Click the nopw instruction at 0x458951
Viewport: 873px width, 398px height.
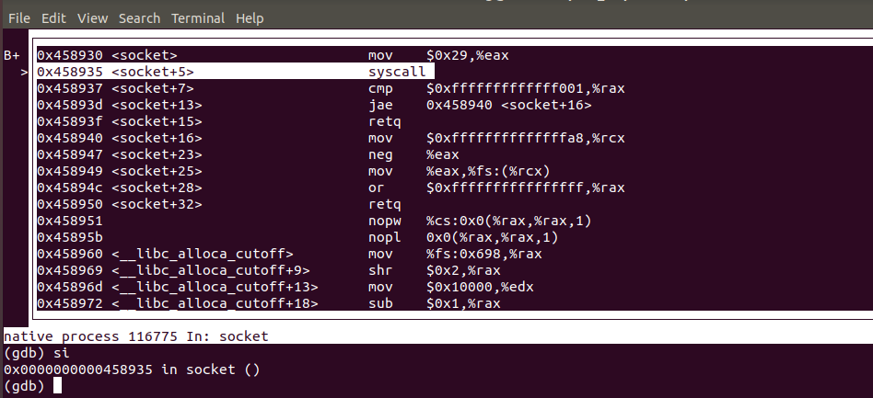(383, 221)
